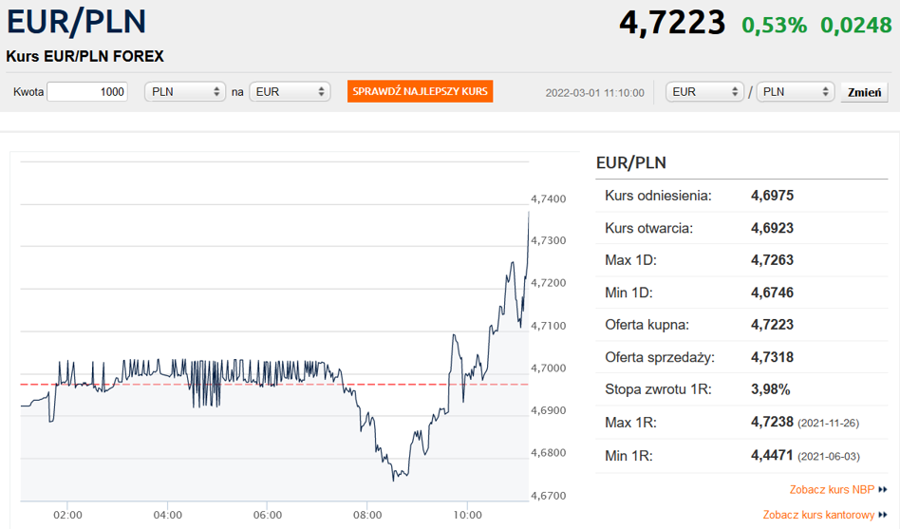
Task: Click the Kwota amount input field
Action: (87, 92)
